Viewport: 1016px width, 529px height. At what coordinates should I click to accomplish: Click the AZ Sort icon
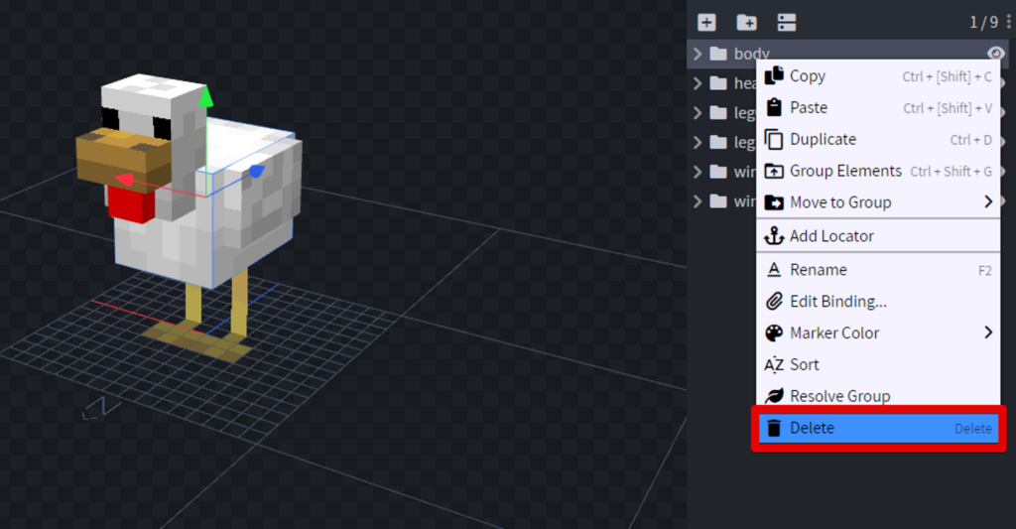[x=774, y=364]
